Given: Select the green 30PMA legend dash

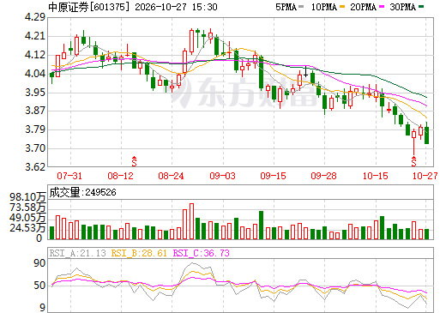Looking at the screenshot, I should coord(421,6).
